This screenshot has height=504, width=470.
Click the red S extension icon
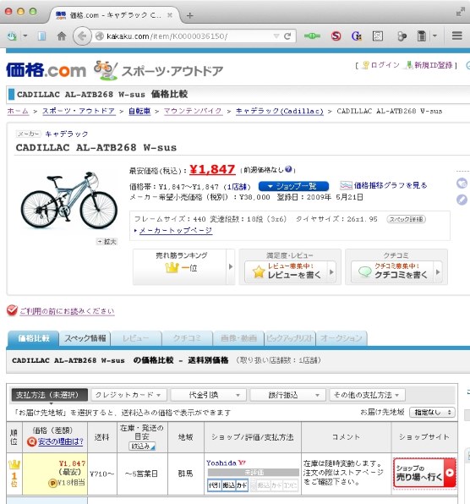point(336,36)
